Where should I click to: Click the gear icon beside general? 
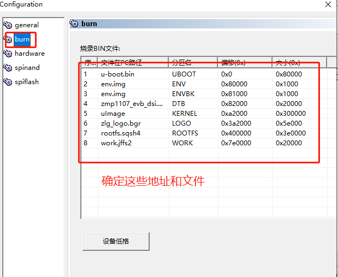pos(8,25)
